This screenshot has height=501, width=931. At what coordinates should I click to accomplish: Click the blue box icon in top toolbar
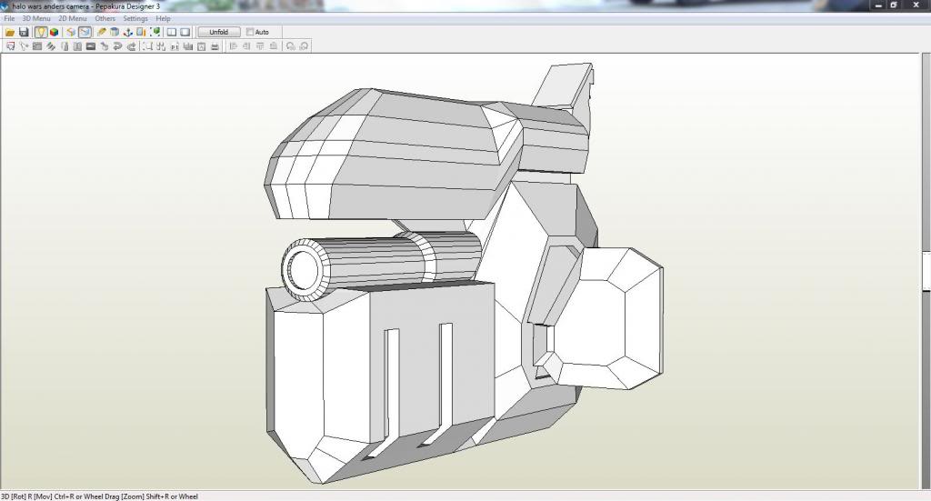115,32
